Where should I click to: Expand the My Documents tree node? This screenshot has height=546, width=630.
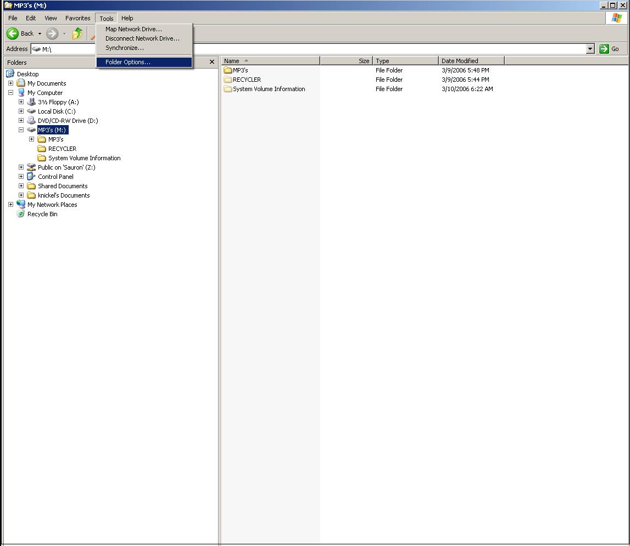tap(10, 83)
